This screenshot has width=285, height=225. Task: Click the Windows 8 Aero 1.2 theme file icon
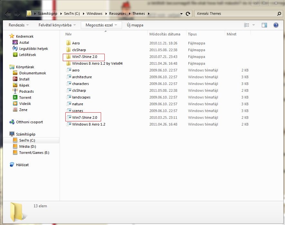[69, 124]
